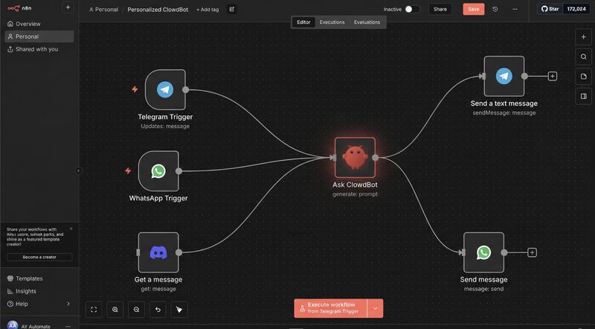The width and height of the screenshot is (595, 329).
Task: Click the zoom out magnifier icon
Action: click(136, 309)
